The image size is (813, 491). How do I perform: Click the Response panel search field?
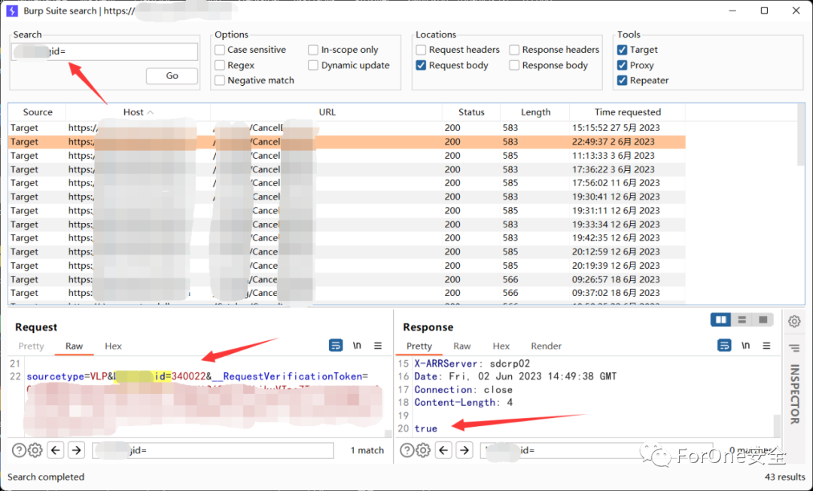point(596,450)
